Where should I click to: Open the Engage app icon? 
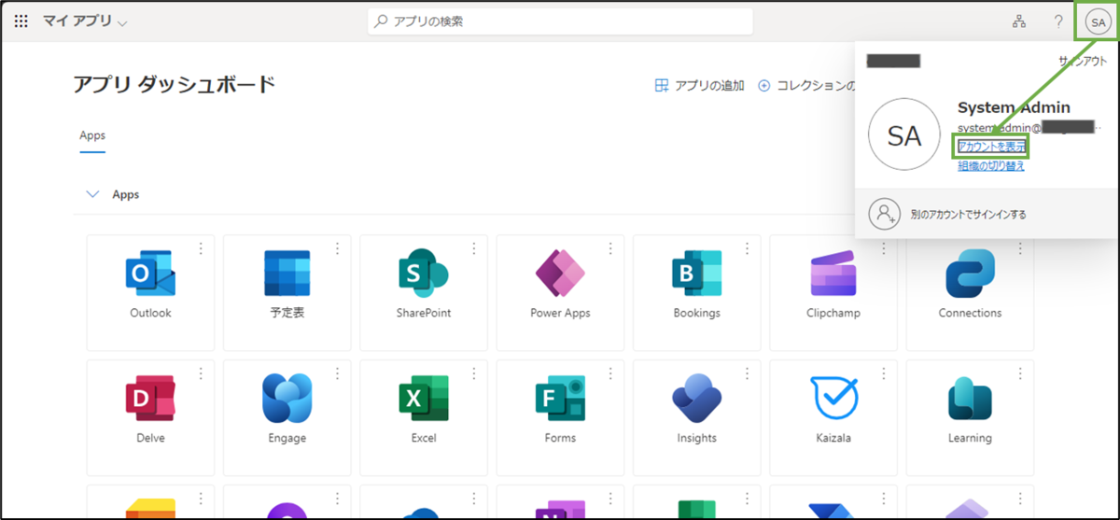click(x=287, y=398)
